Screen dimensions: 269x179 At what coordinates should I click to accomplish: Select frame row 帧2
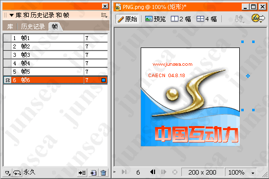[x=55, y=46]
